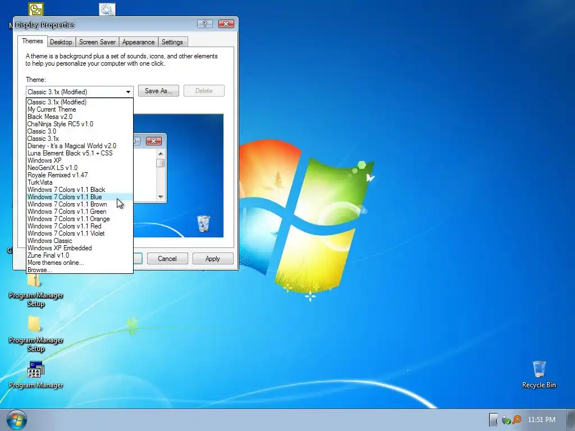Screen dimensions: 575x431
Task: Choose Windows 7 Colors v1.1 Green
Action: click(80, 212)
